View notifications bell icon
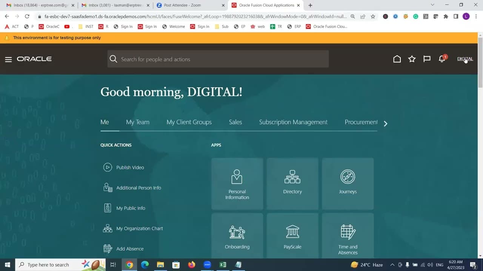Viewport: 483px width, 271px height. click(x=442, y=59)
